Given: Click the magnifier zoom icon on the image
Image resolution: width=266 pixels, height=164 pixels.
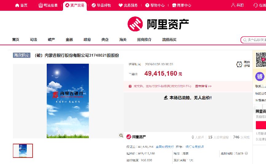Looking at the screenshot, I should coord(121,135).
